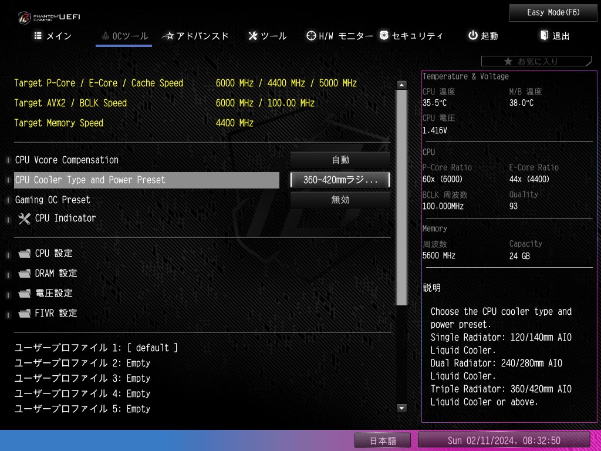Screen dimensions: 601x451
Task: Click the scrollbar up arrow
Action: [401, 85]
